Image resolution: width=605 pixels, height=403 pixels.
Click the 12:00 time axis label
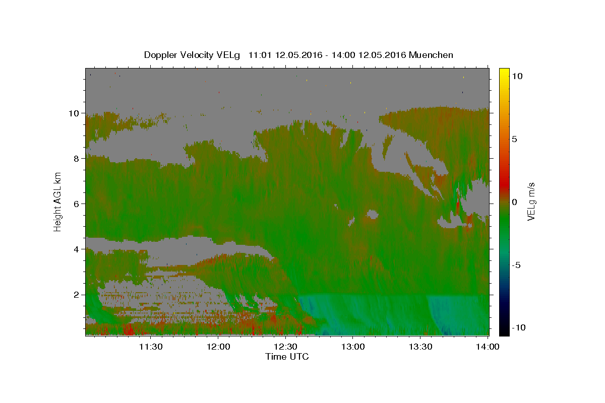[219, 347]
